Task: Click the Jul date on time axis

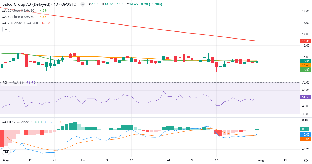Action: click(167, 160)
